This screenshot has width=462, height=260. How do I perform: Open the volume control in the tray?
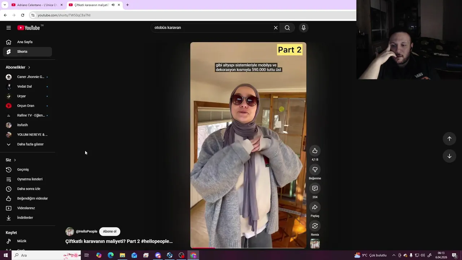(423, 255)
